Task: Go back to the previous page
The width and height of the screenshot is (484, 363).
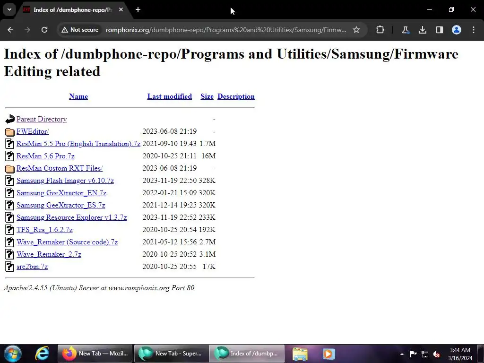Action: coord(10,30)
